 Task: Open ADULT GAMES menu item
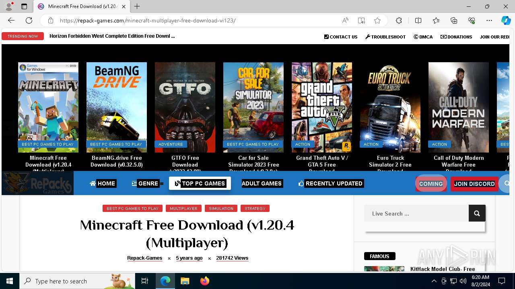point(262,183)
